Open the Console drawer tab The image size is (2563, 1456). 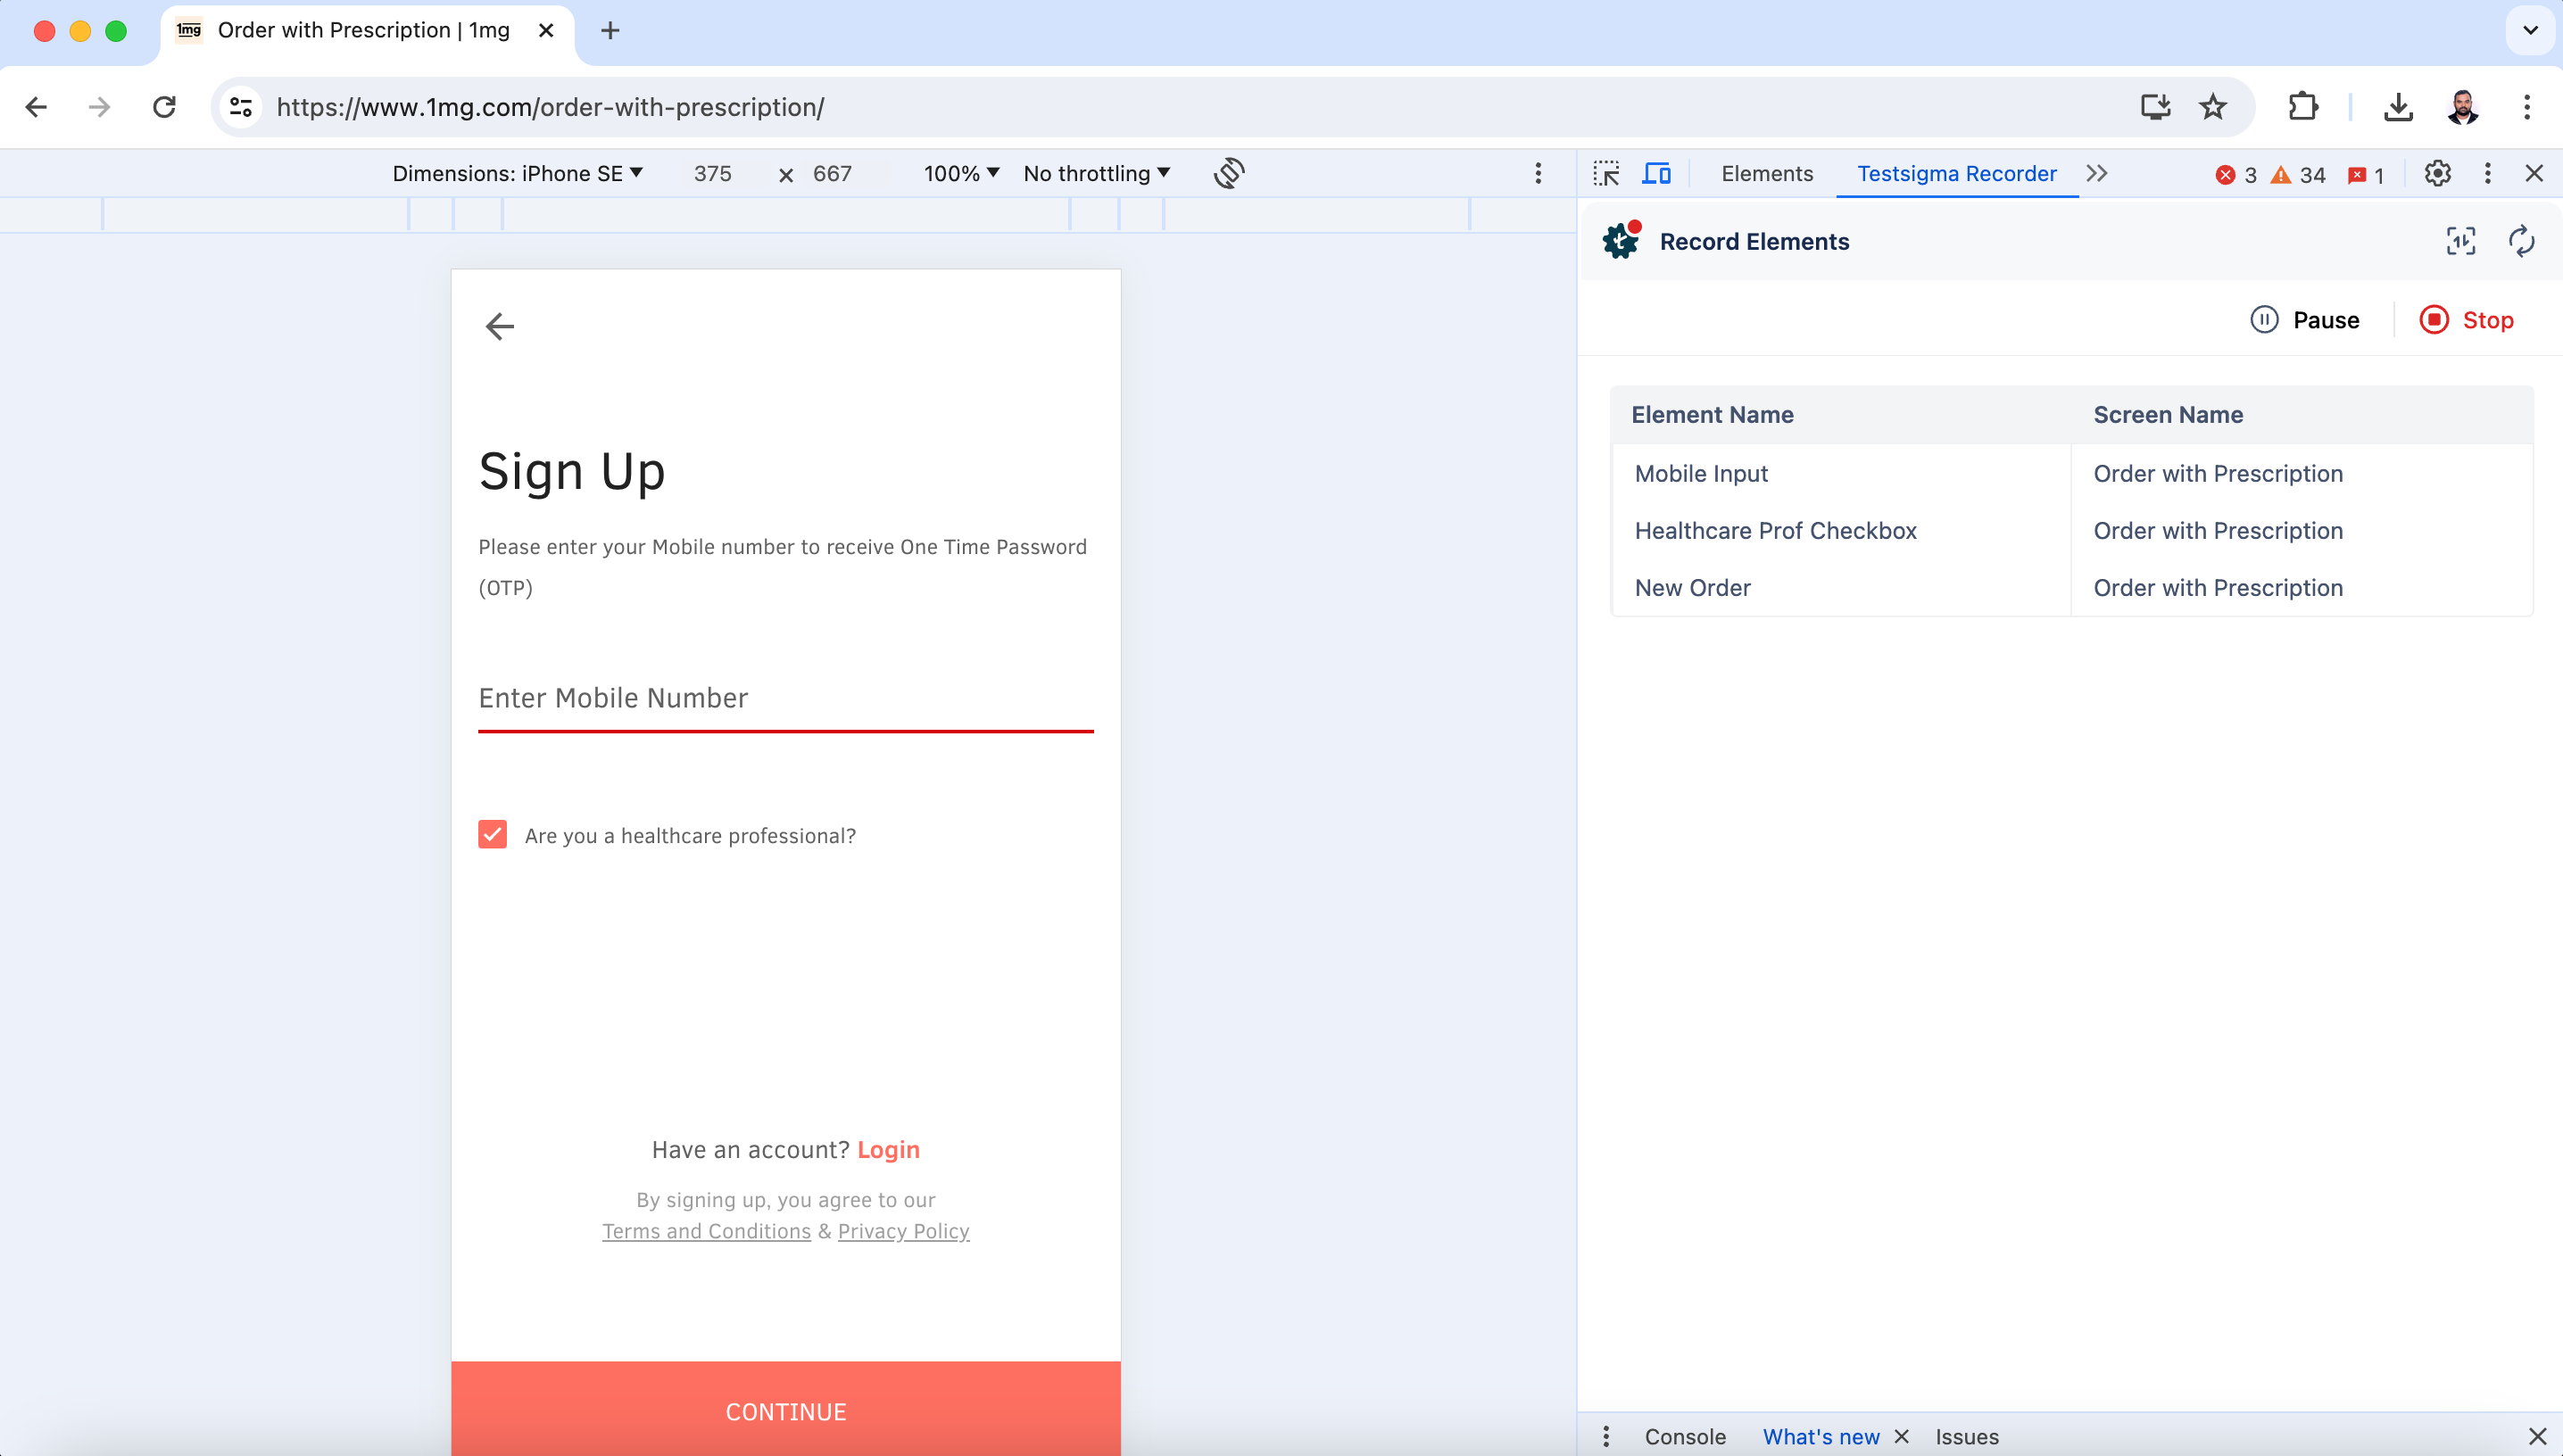[1685, 1436]
